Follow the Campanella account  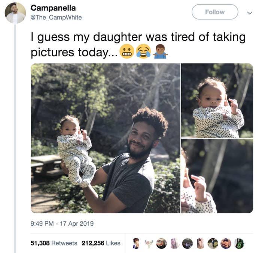[215, 12]
